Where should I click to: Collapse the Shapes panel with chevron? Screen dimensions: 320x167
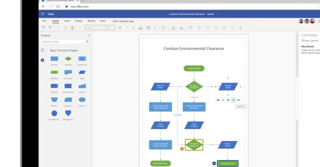89,35
